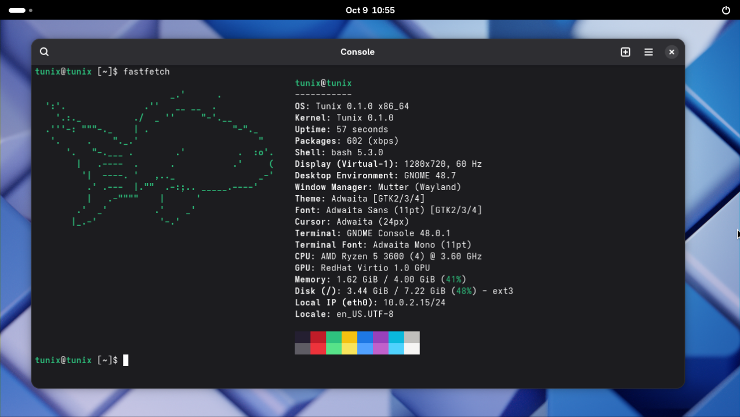This screenshot has height=417, width=740.
Task: Click the CPU: AMD Ryzen 5 3600 line
Action: point(389,257)
